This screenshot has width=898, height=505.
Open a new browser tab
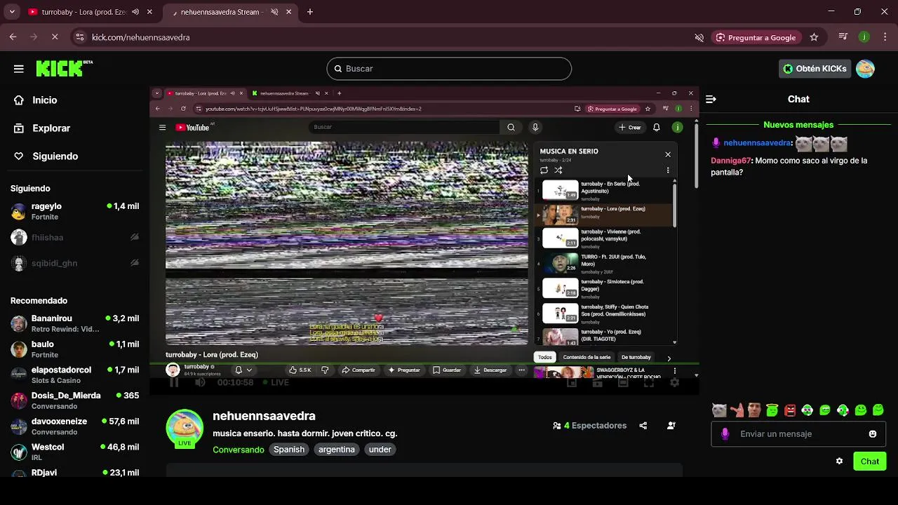[310, 12]
